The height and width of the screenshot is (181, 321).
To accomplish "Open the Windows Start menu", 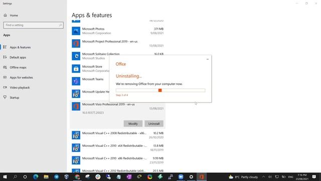I will coord(5,176).
